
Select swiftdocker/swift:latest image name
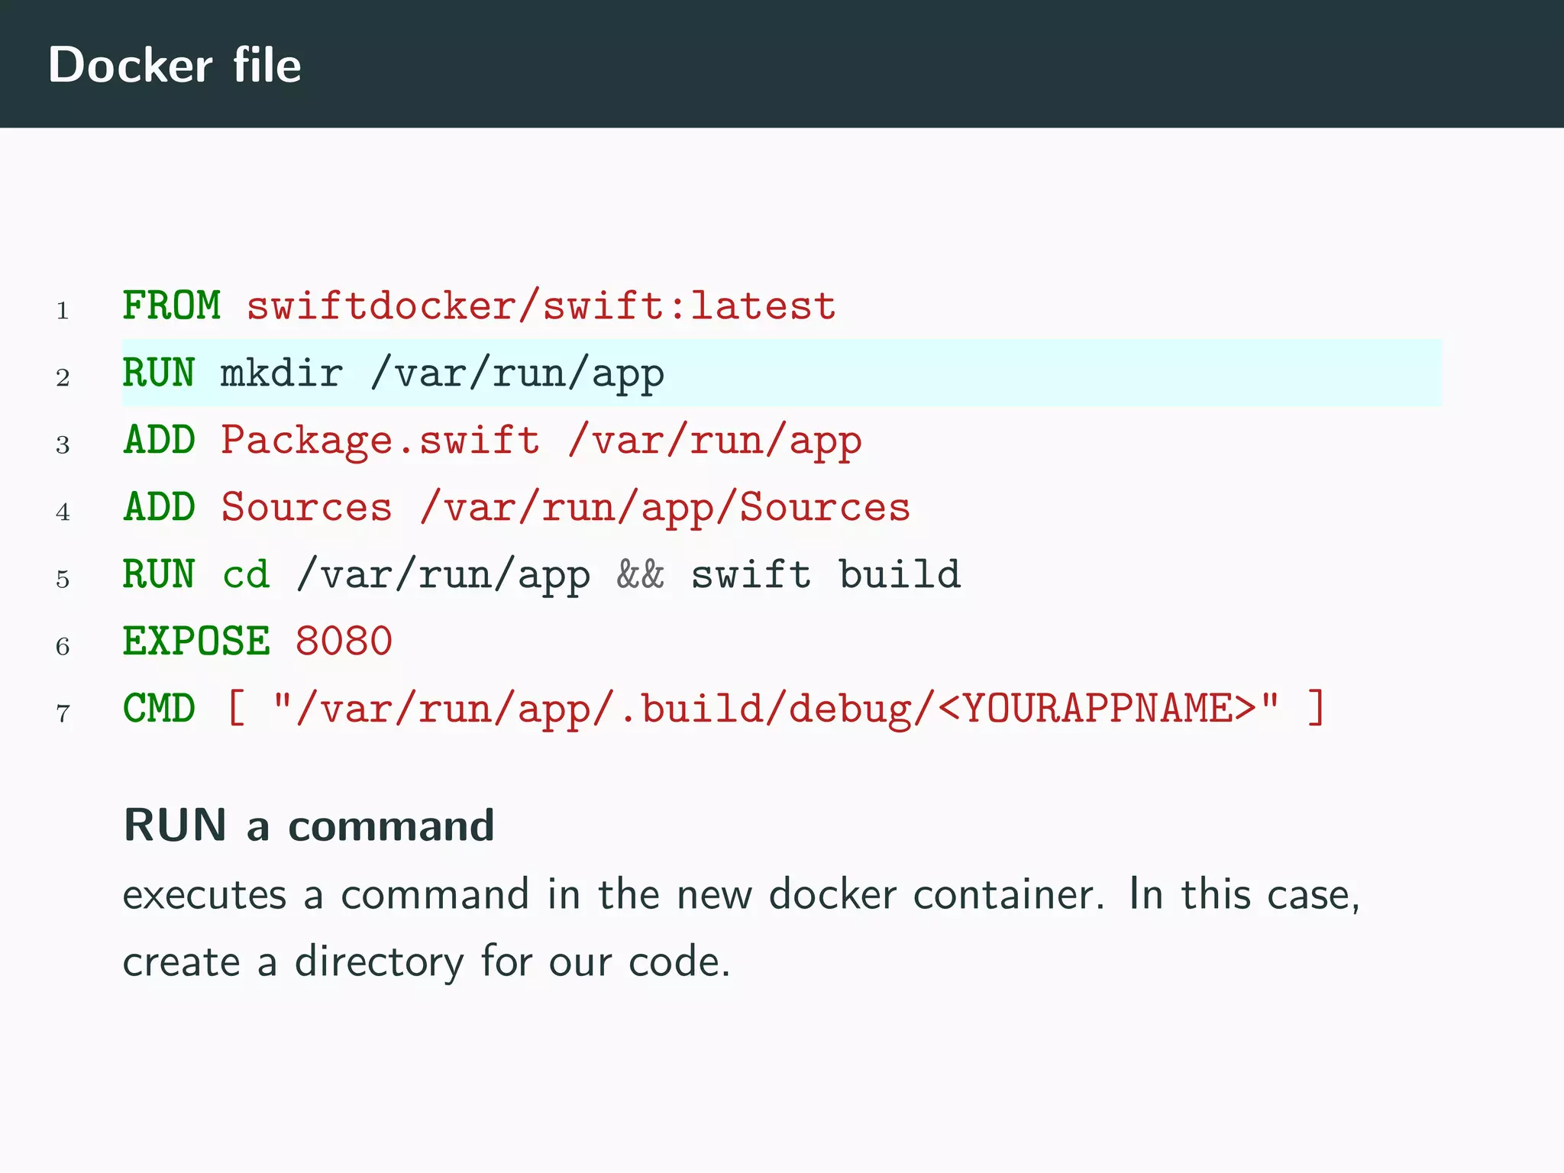541,306
